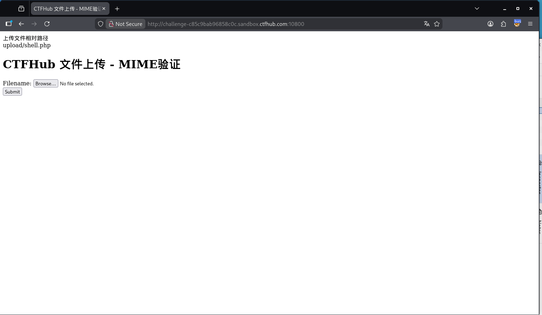Image resolution: width=542 pixels, height=315 pixels.
Task: Reload the current page
Action: (47, 24)
